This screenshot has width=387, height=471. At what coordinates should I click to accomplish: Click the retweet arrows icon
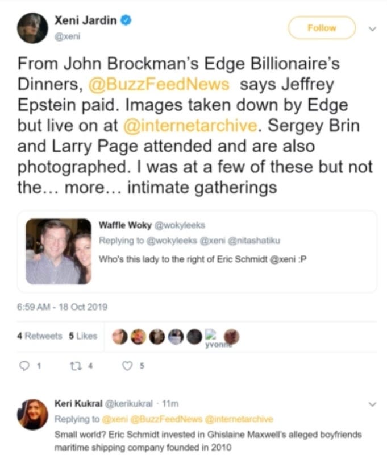pos(74,366)
